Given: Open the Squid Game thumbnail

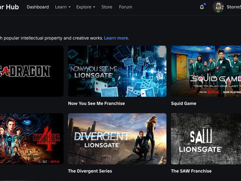Looking at the screenshot, I should 206,71.
